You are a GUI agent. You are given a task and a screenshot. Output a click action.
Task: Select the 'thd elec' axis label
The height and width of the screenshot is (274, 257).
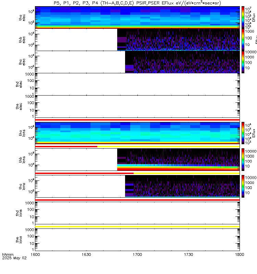coord(19,84)
